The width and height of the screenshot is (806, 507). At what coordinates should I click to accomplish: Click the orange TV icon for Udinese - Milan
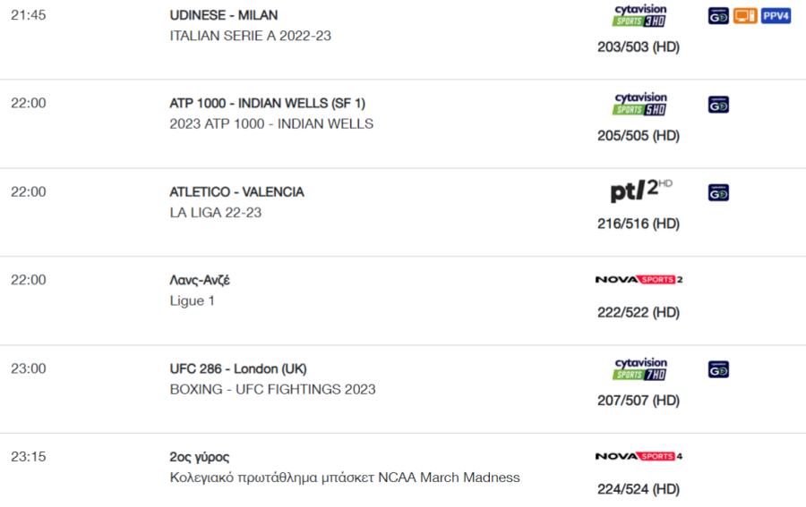pos(745,16)
